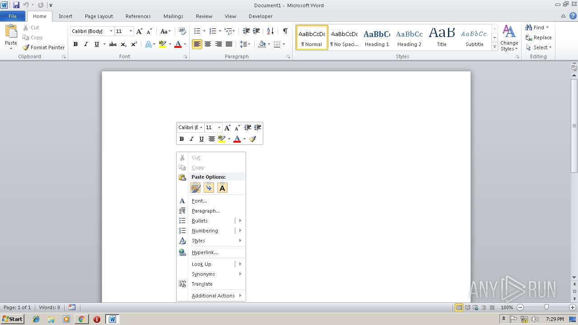Open the Change Case dropdown
This screenshot has width=578, height=325.
(x=165, y=31)
